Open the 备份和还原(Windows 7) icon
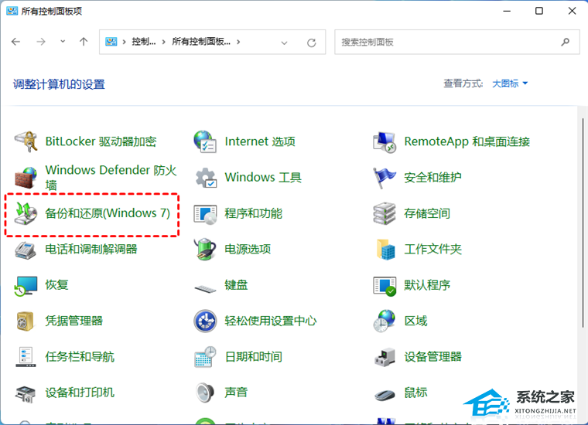This screenshot has width=588, height=425. click(x=26, y=213)
